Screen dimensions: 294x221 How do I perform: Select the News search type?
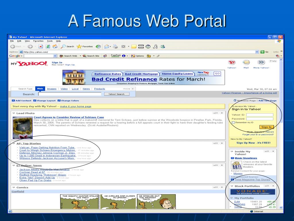click(x=86, y=89)
